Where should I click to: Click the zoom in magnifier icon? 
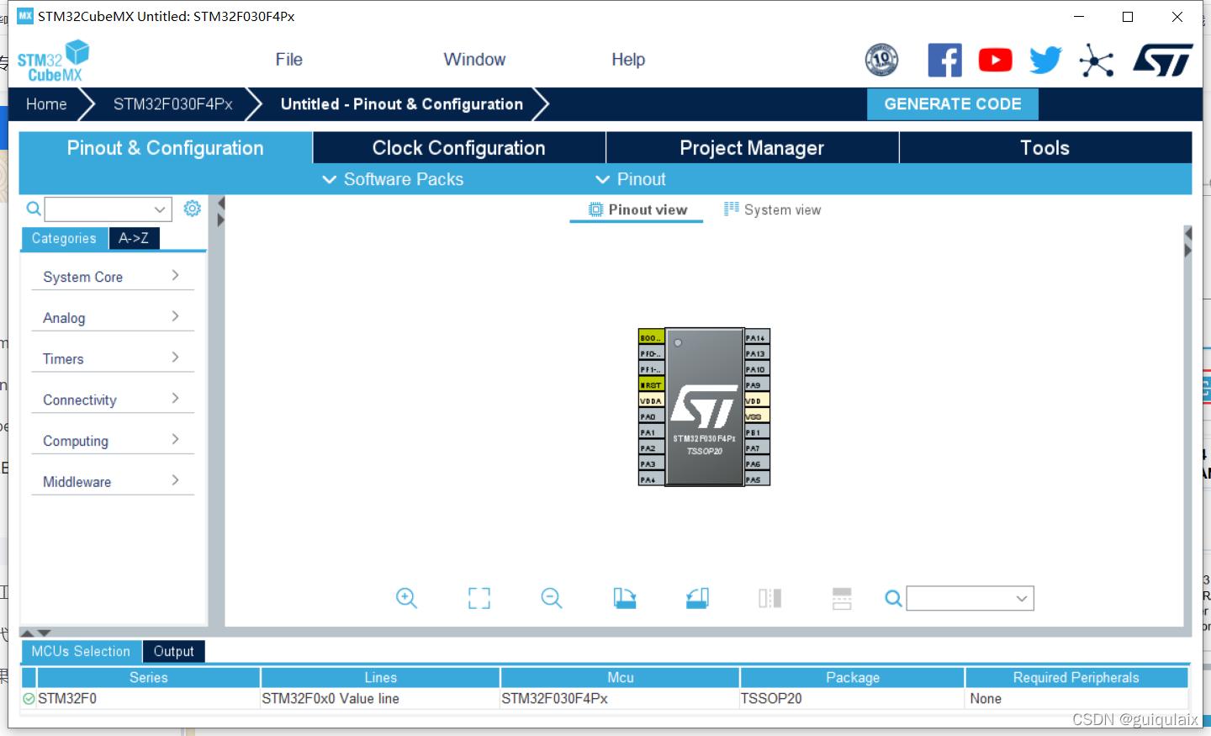[406, 598]
